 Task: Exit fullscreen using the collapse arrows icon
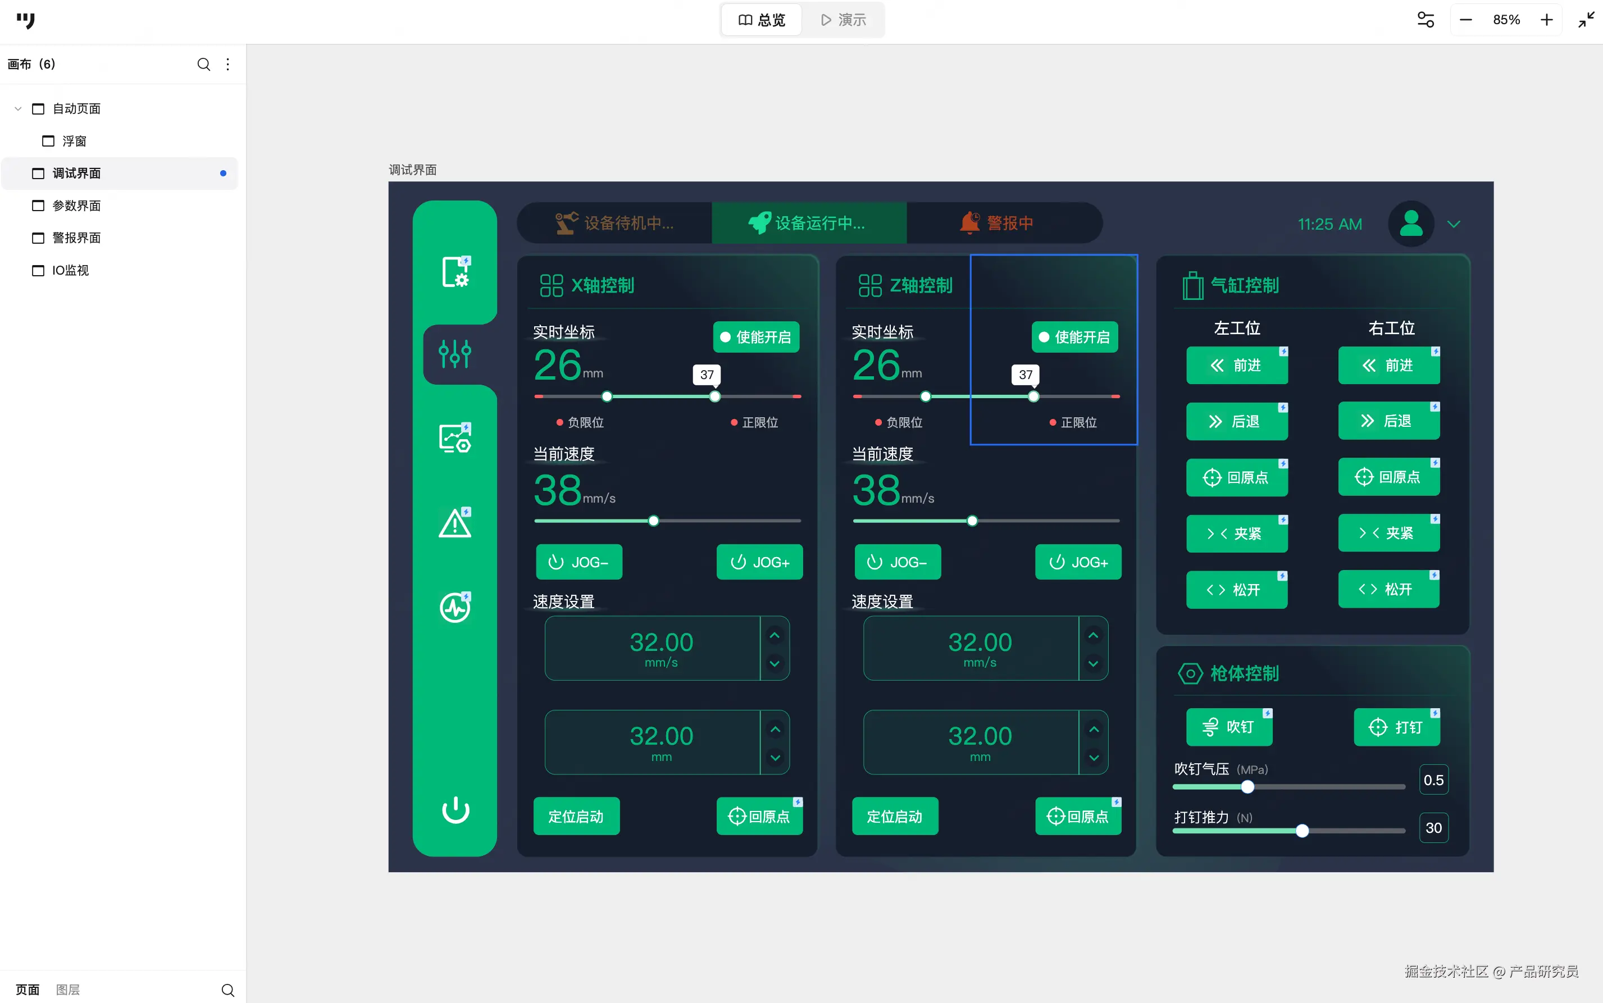tap(1586, 20)
